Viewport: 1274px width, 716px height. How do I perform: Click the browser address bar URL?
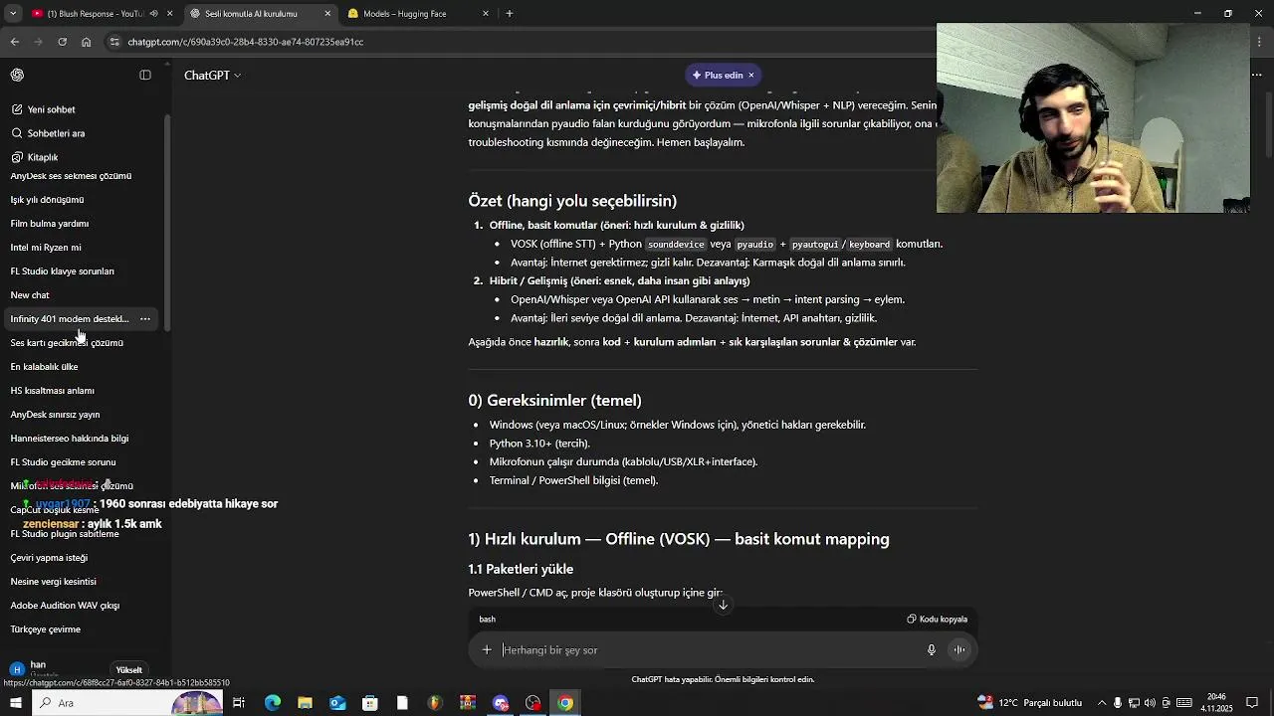click(245, 42)
